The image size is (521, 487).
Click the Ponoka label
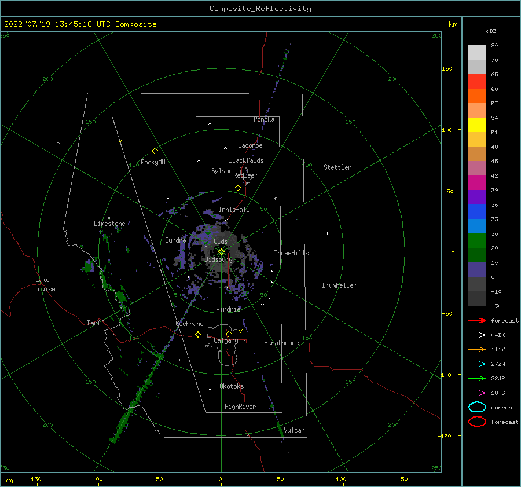tap(264, 119)
